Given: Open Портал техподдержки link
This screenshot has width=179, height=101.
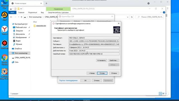Looking at the screenshot, I should click(68, 81).
